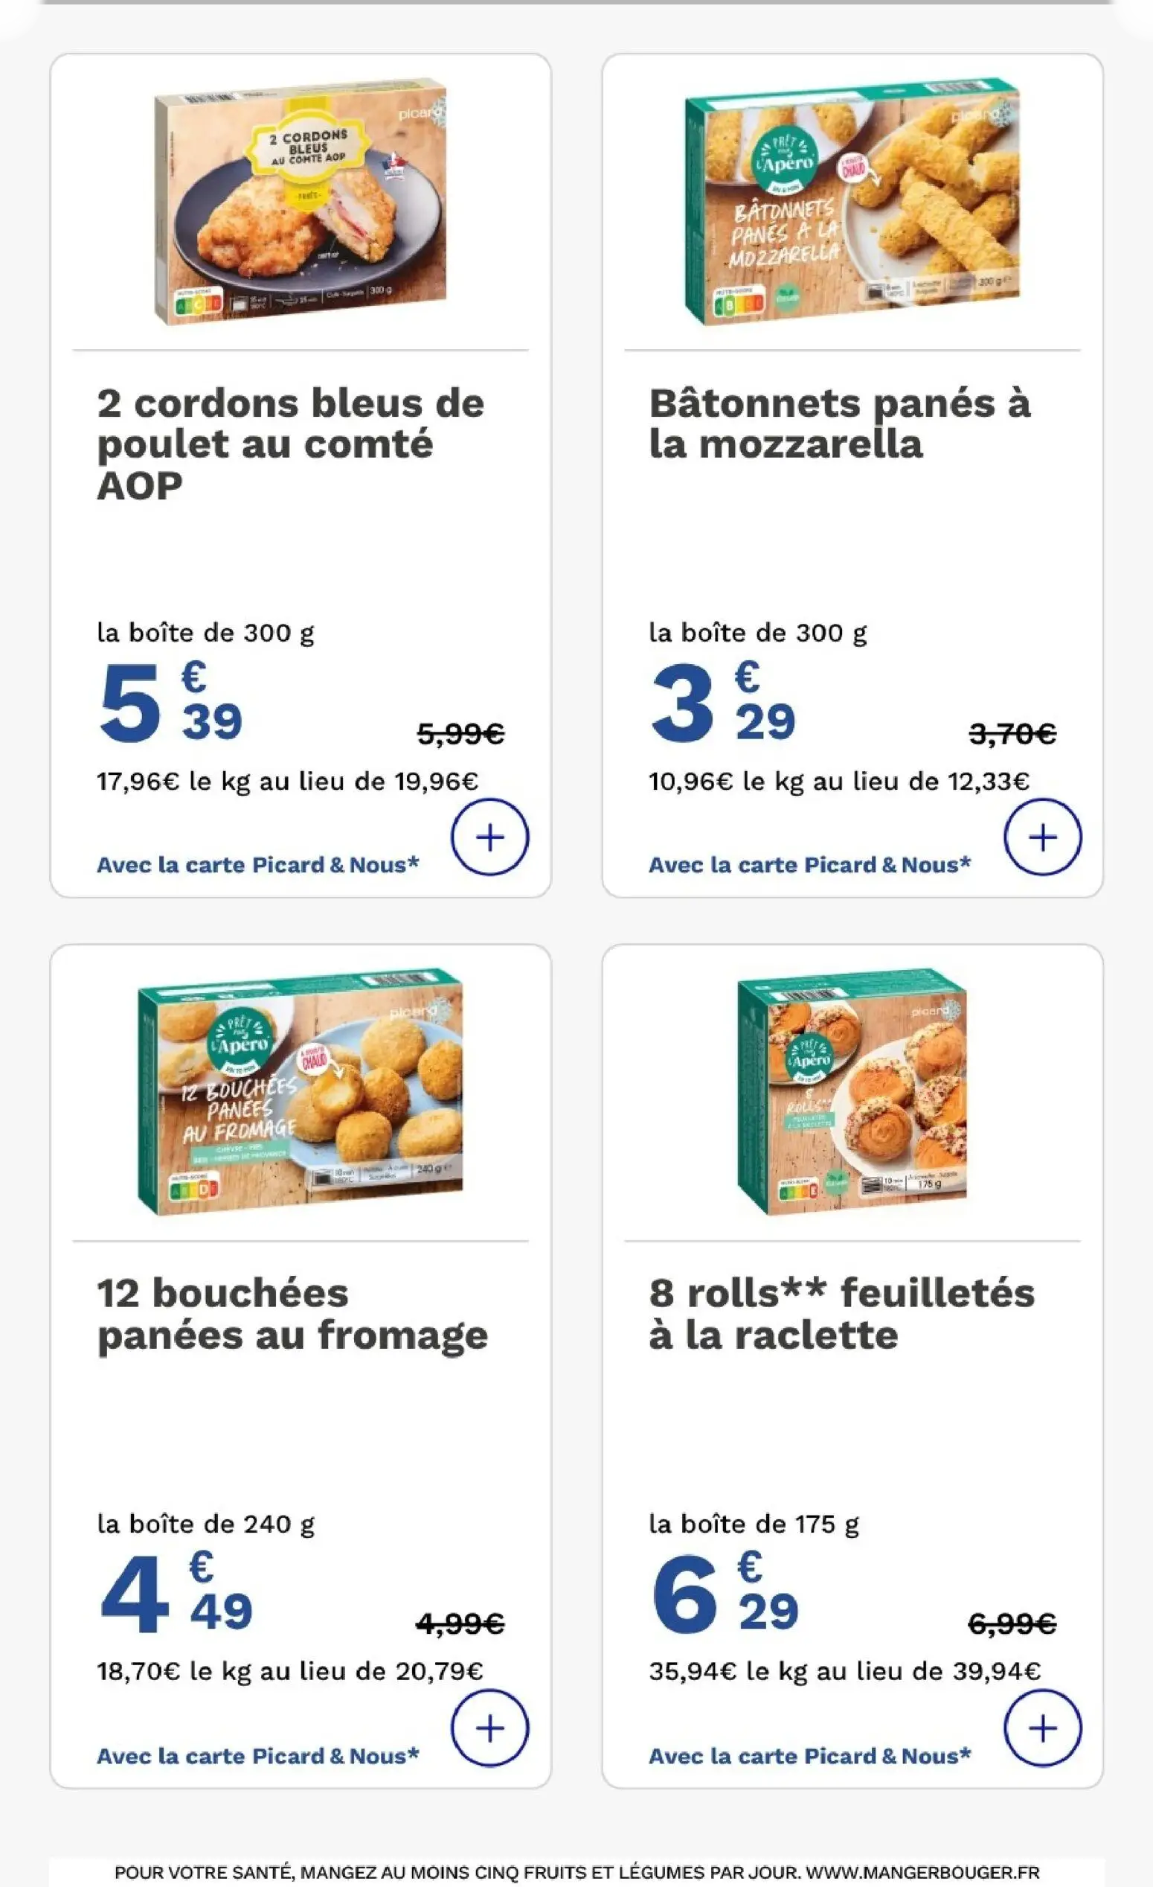This screenshot has height=1887, width=1153.
Task: Open "12 bouchées panées au fromage" title
Action: pyautogui.click(x=292, y=1314)
